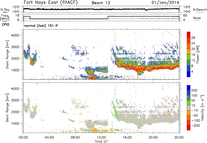207x143 pixels.
Task: Click the date '01/Jan/2014'
Action: coord(165,2)
